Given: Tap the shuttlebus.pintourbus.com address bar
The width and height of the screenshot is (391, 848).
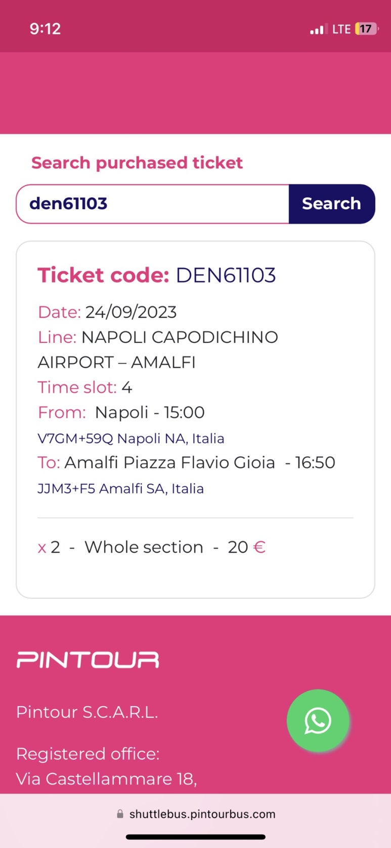Looking at the screenshot, I should coord(195,814).
